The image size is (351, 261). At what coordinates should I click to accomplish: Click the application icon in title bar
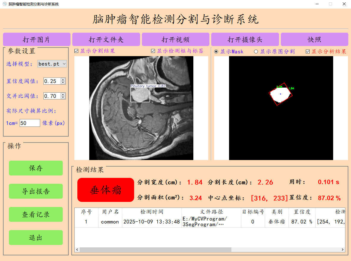click(5, 4)
